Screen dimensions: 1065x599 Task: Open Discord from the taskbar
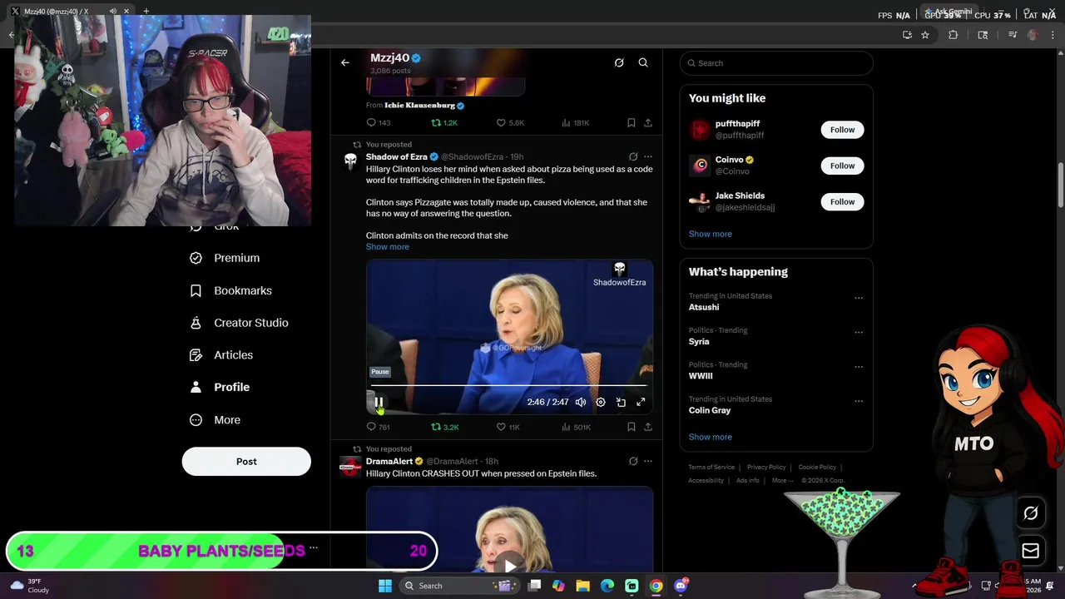[681, 586]
